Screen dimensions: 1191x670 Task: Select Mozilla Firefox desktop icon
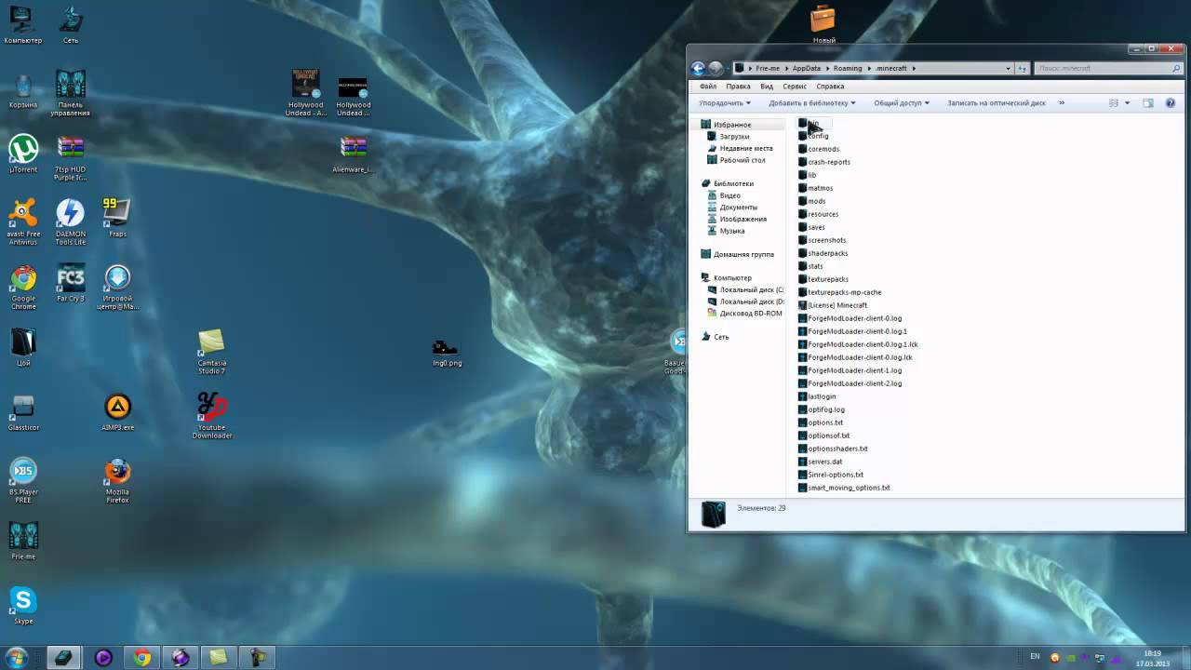click(x=117, y=480)
